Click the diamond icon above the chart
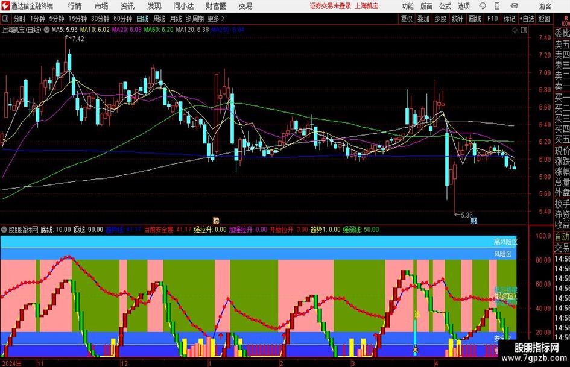Screen dimensions: 570x367 tap(515, 30)
